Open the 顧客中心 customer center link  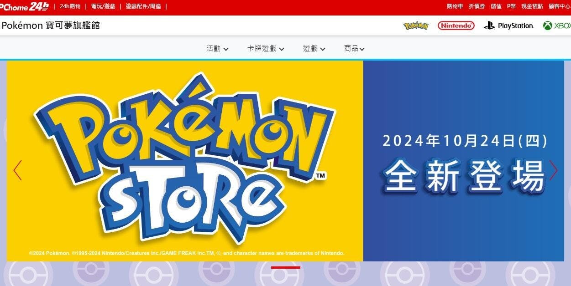[560, 6]
